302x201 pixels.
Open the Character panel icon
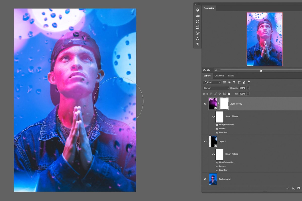198,39
